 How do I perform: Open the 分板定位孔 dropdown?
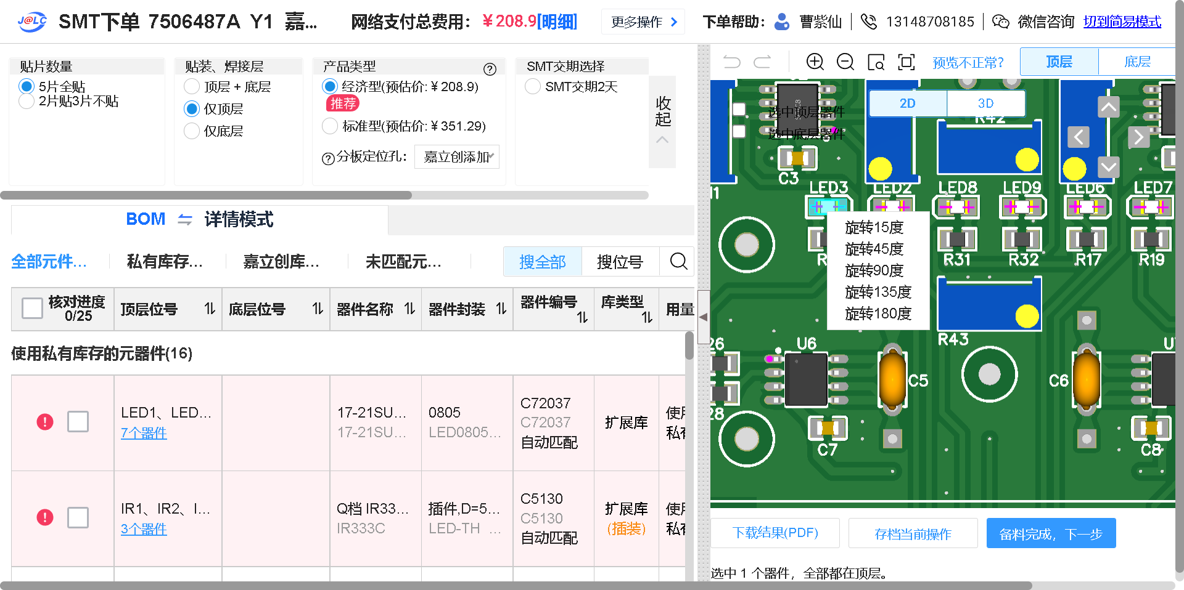pos(456,157)
